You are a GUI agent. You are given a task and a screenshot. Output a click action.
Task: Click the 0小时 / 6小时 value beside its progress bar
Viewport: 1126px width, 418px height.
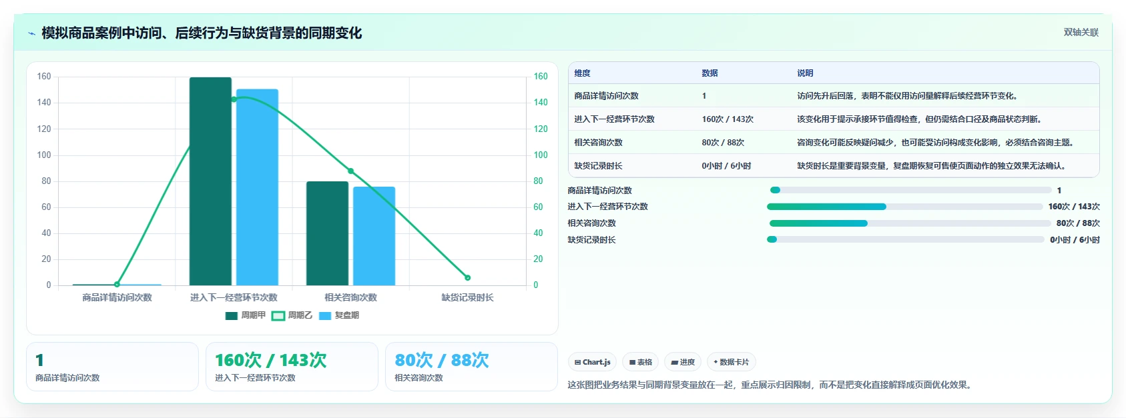click(x=1075, y=240)
